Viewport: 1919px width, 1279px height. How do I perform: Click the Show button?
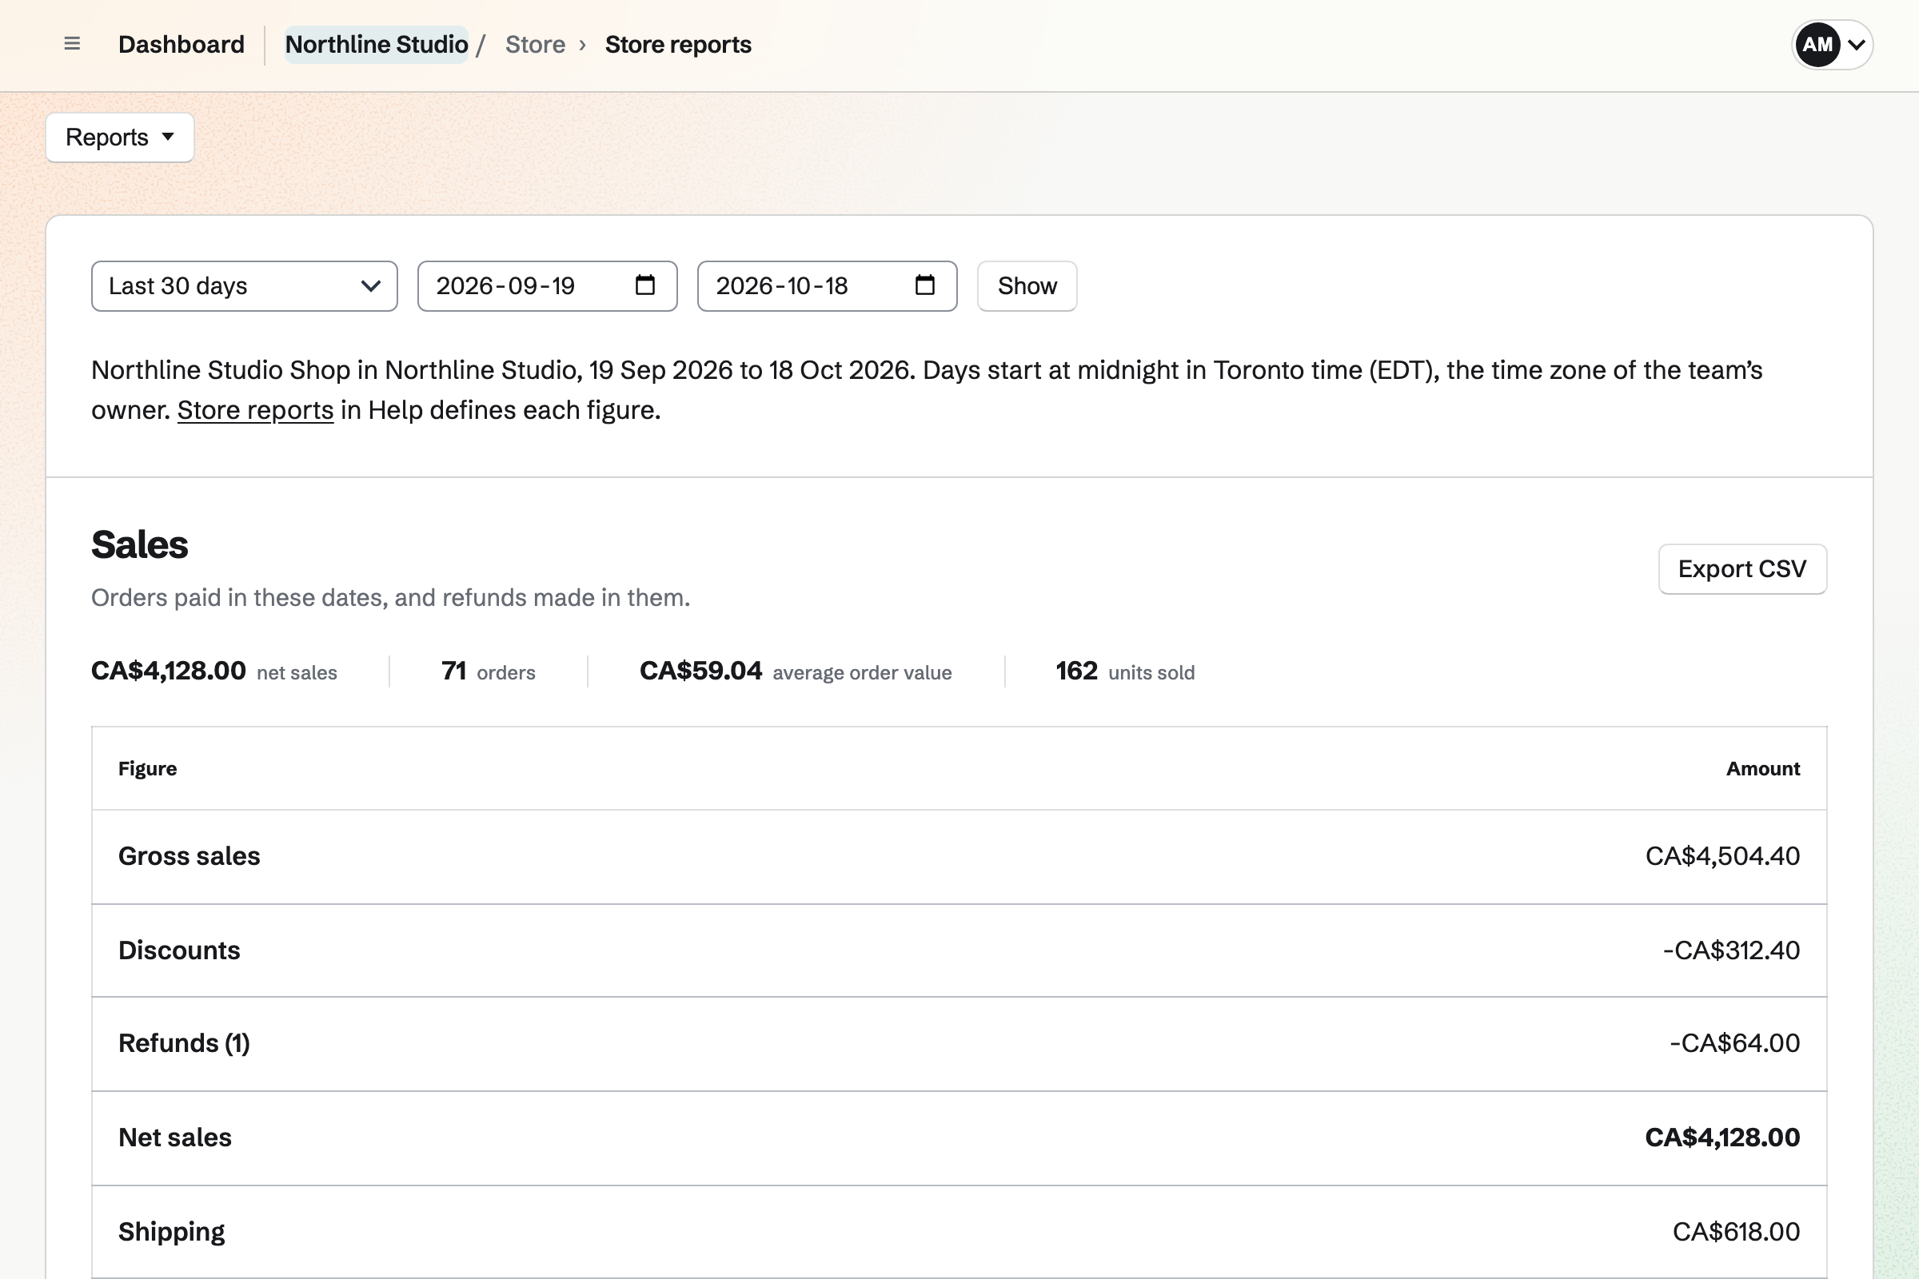pos(1027,286)
